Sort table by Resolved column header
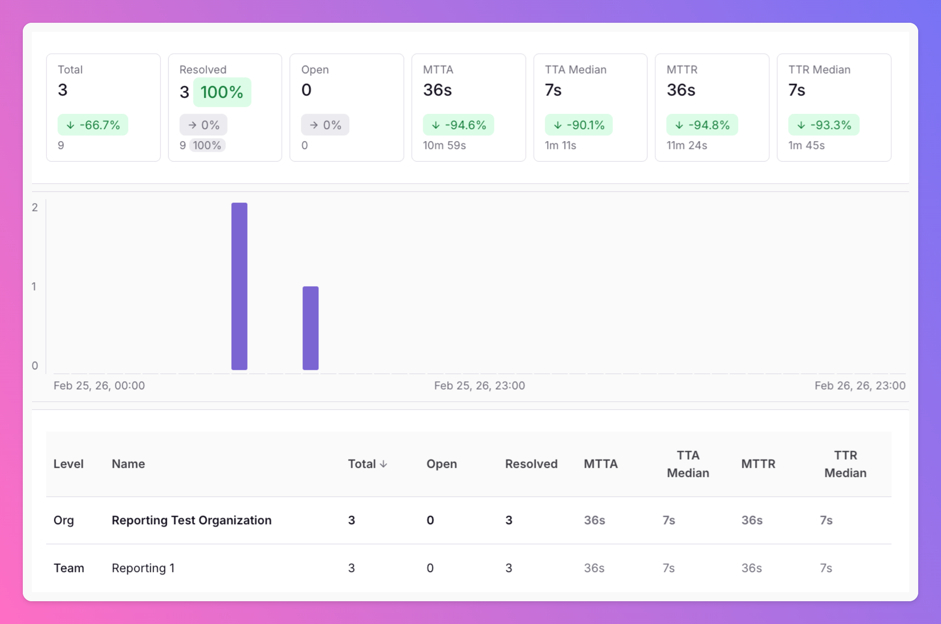Image resolution: width=941 pixels, height=624 pixels. pos(531,464)
